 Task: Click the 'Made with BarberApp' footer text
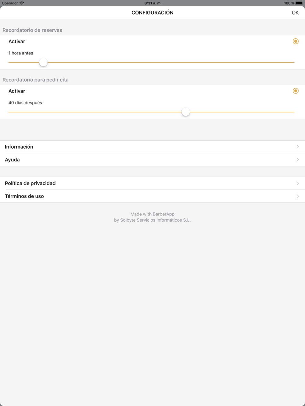click(152, 214)
